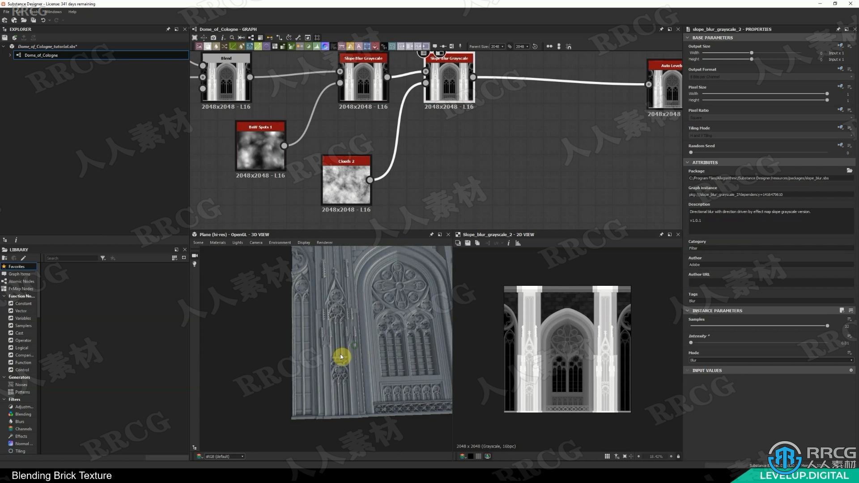This screenshot has width=859, height=483.
Task: Click the Dome_of_Cologne tree item
Action: pyautogui.click(x=41, y=55)
